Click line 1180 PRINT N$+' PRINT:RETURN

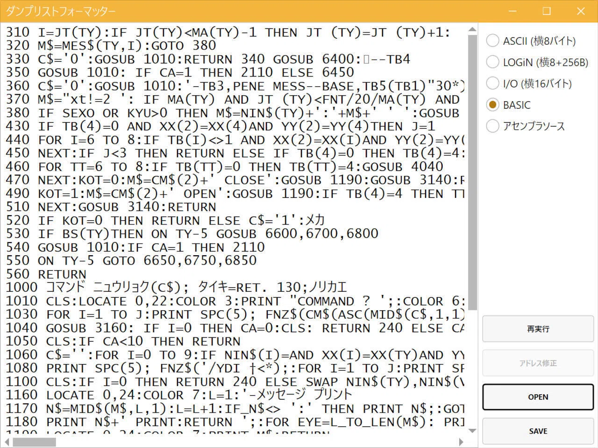tap(235, 422)
